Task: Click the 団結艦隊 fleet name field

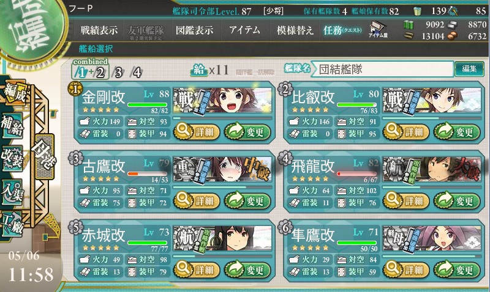Action: tap(383, 69)
